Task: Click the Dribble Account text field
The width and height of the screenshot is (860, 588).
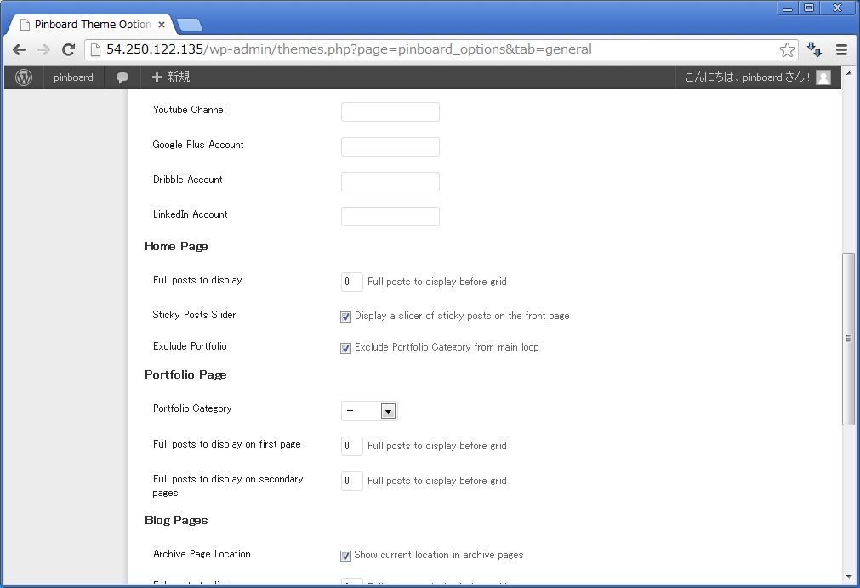Action: coord(390,181)
